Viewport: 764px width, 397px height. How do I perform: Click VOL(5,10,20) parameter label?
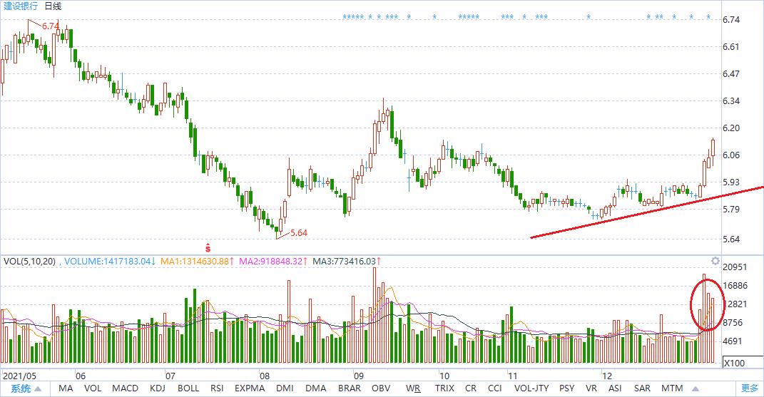[30, 261]
